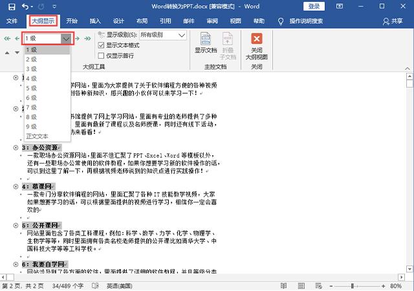Click heading text 3：办公资源
This screenshot has width=414, height=291.
tap(40, 147)
